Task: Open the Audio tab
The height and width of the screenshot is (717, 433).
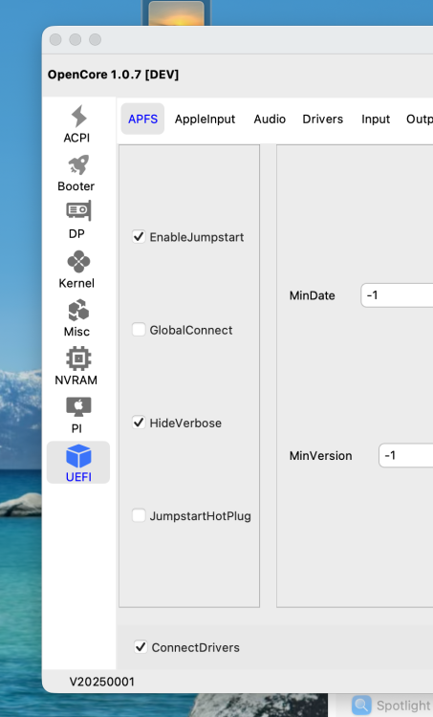Action: [x=270, y=119]
